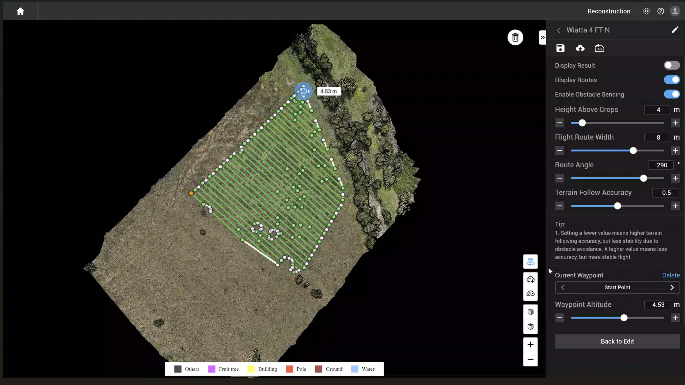Turn off Enable Obstacle Sensing
The height and width of the screenshot is (385, 685).
[671, 94]
